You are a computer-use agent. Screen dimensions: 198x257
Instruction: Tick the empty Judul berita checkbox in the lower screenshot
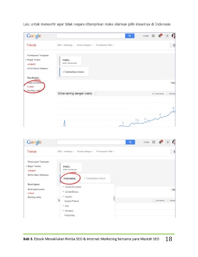154,201
